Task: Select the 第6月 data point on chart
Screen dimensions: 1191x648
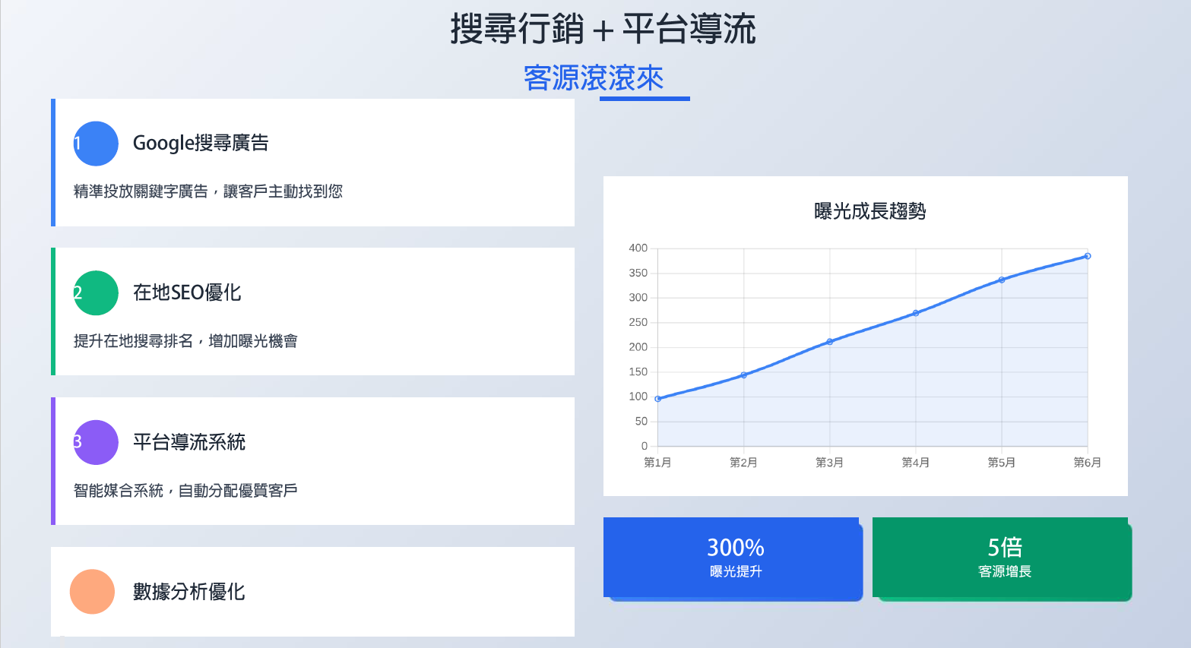Action: click(1088, 256)
